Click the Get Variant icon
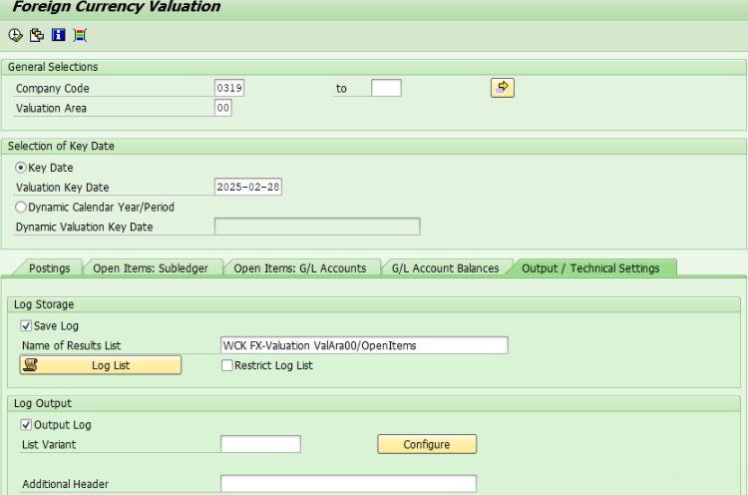The image size is (748, 495). 37,35
